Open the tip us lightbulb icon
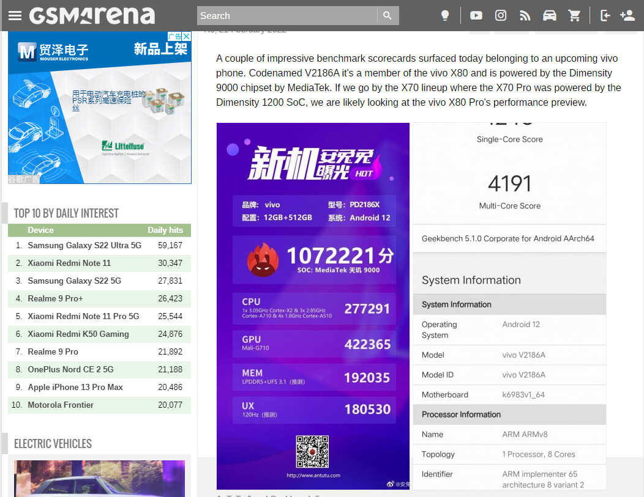 [x=445, y=15]
